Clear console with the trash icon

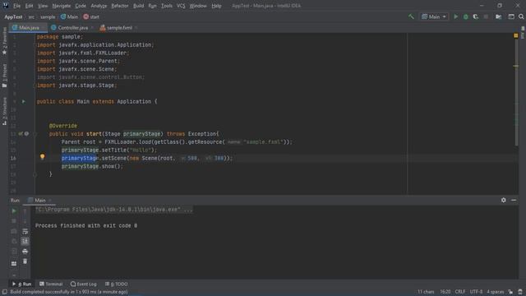click(x=25, y=261)
